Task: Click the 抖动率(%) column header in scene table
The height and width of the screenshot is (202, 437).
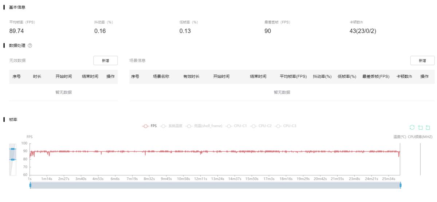Action: (322, 77)
